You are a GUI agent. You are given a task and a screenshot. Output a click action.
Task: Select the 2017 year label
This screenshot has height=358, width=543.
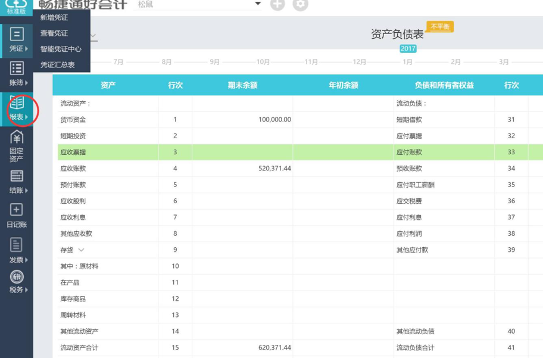(x=407, y=49)
